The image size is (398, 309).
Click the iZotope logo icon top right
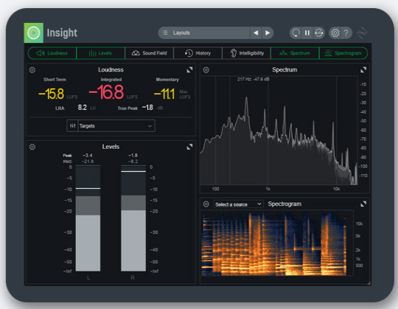362,32
